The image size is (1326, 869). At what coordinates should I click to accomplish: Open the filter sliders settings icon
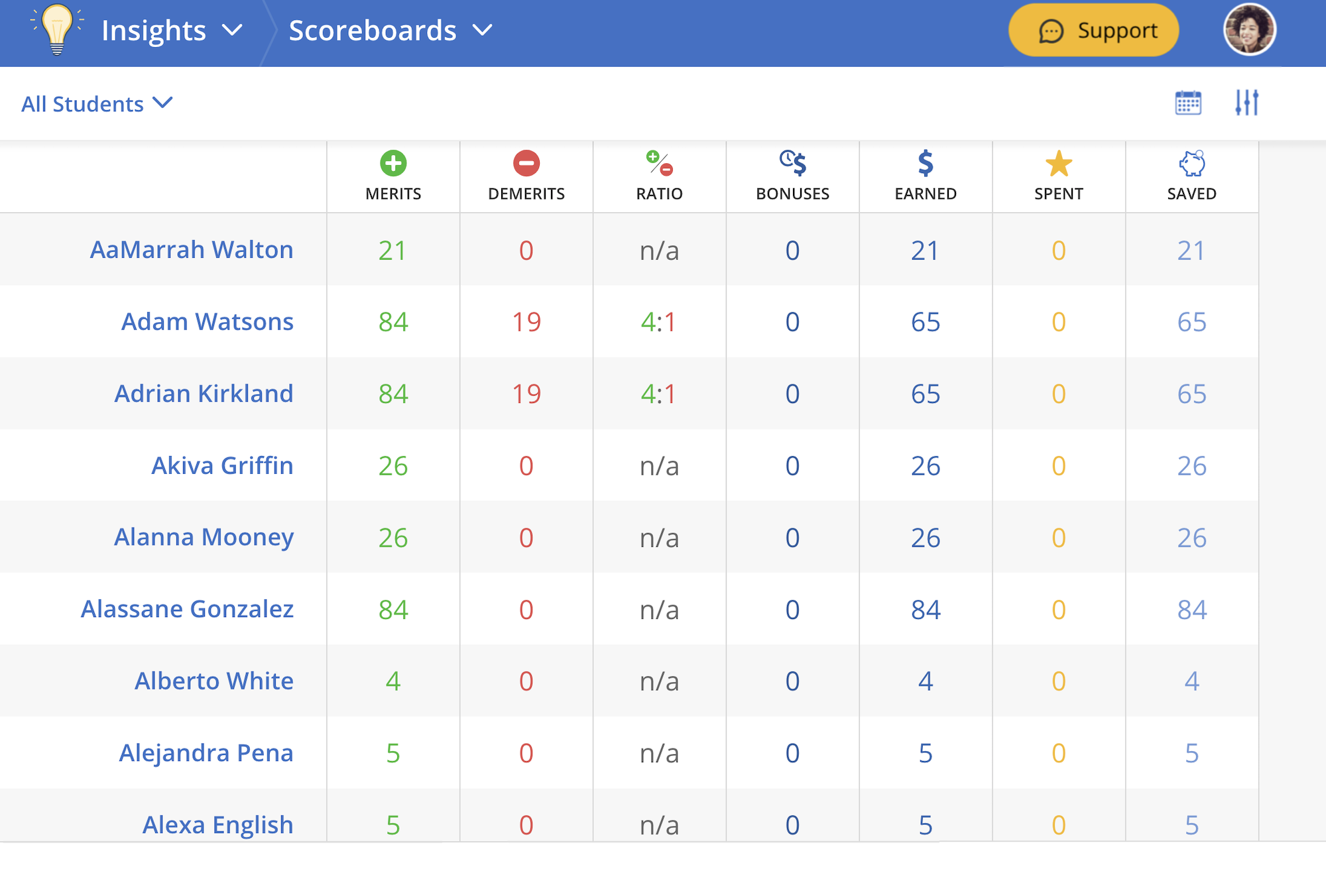coord(1246,103)
